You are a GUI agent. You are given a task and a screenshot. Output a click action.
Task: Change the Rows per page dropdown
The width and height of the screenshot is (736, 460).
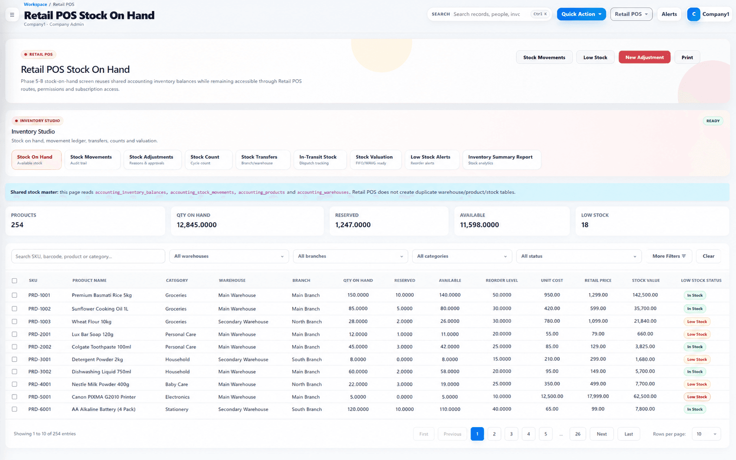(706, 434)
